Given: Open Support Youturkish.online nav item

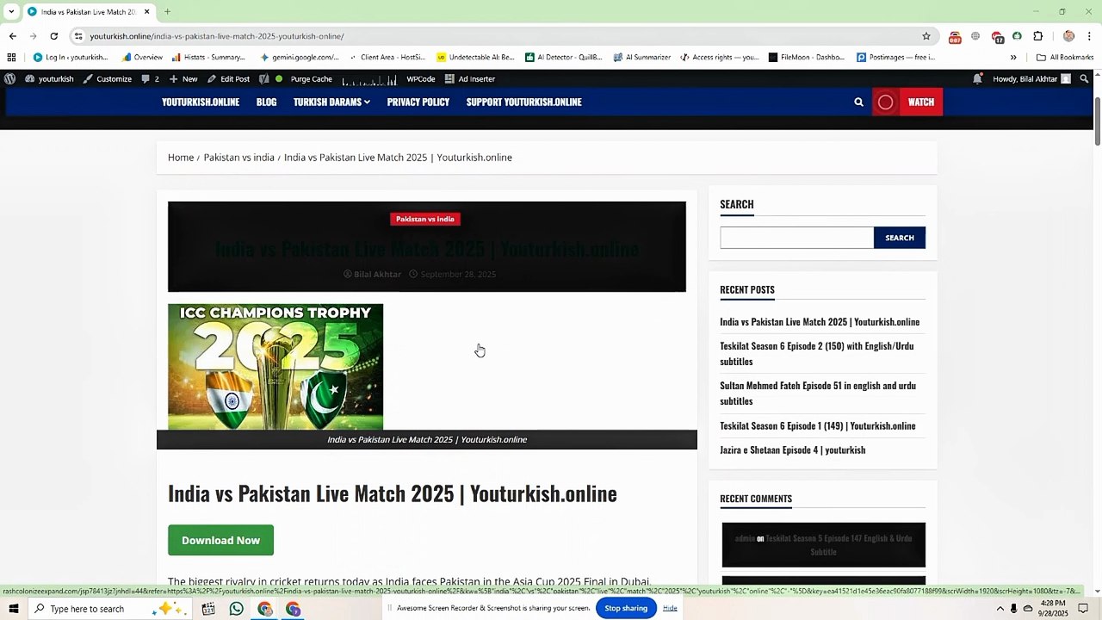Looking at the screenshot, I should click(524, 102).
